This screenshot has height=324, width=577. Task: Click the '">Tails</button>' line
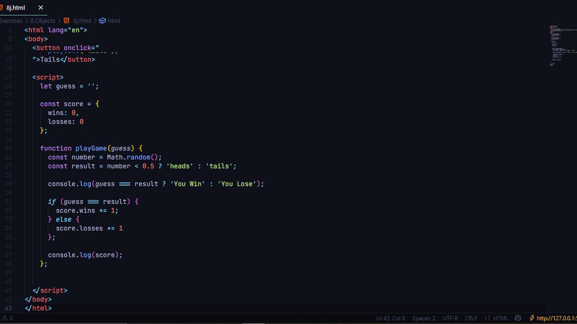click(64, 60)
